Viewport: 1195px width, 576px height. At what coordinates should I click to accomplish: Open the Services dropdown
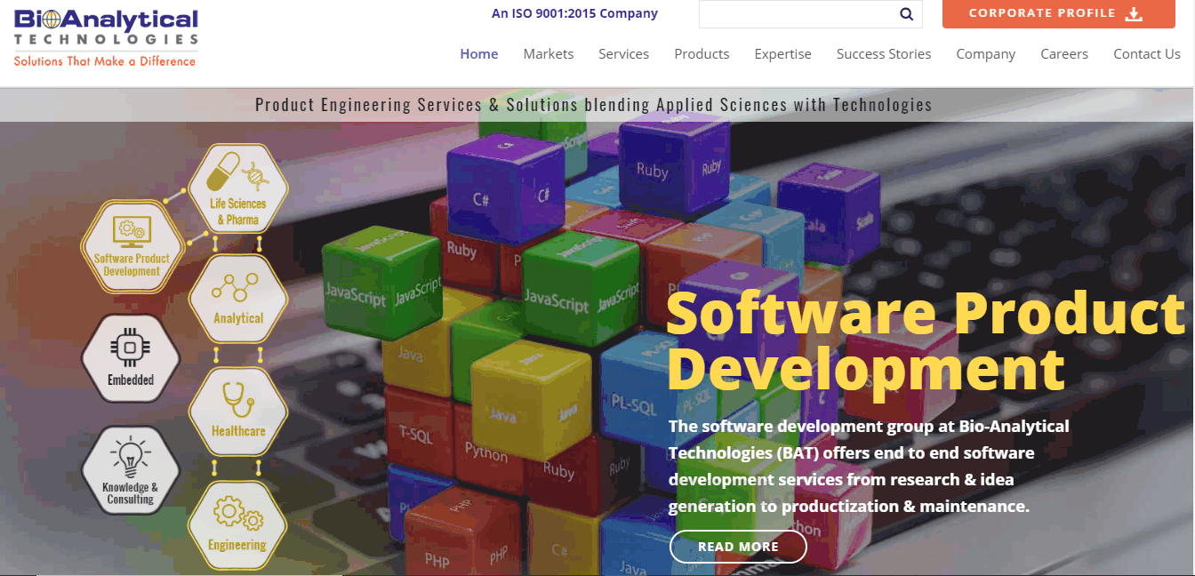click(623, 53)
